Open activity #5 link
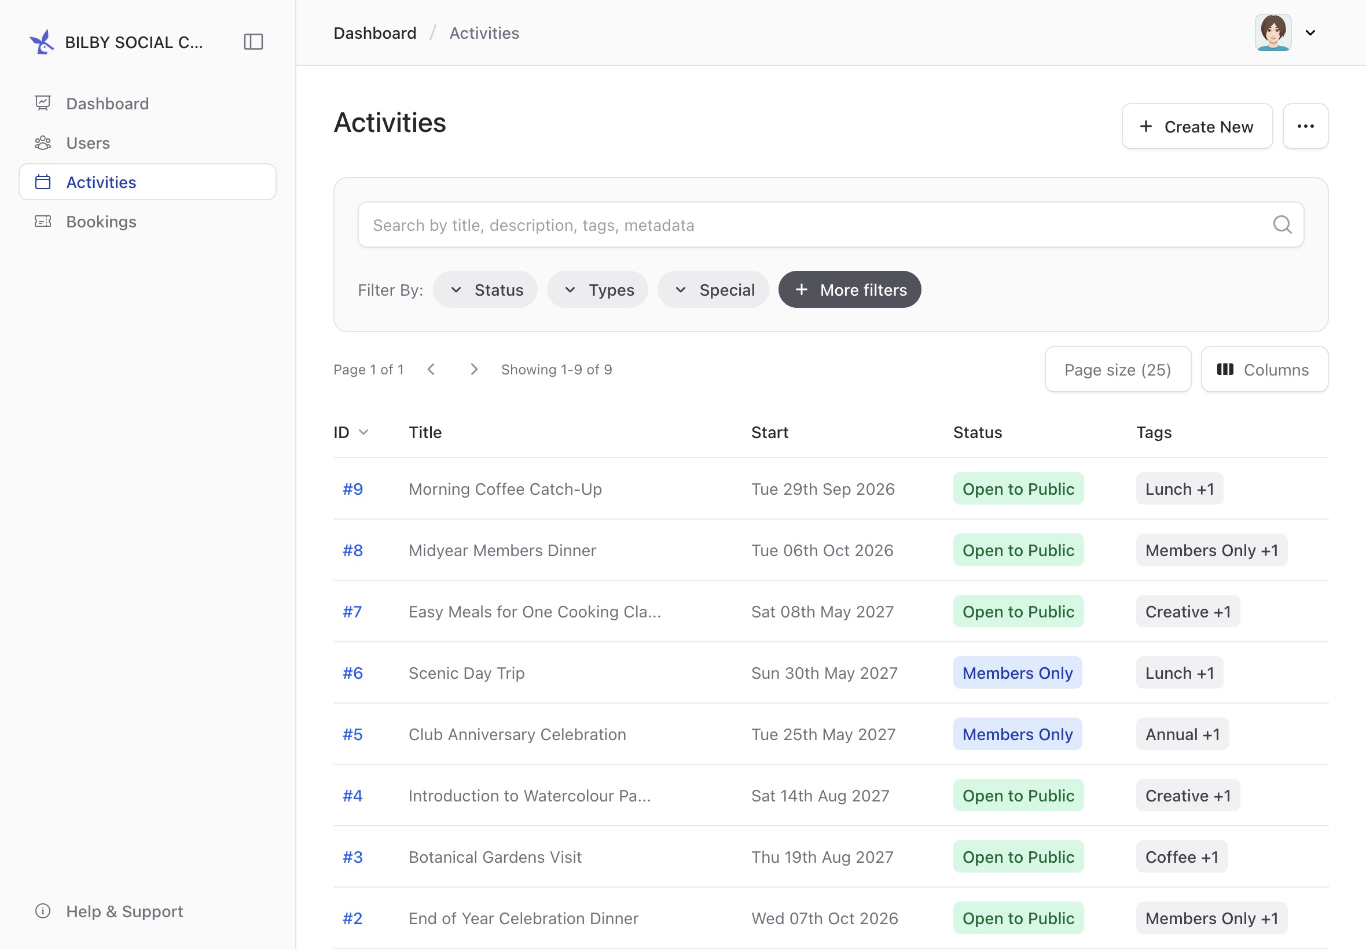 [x=352, y=734]
